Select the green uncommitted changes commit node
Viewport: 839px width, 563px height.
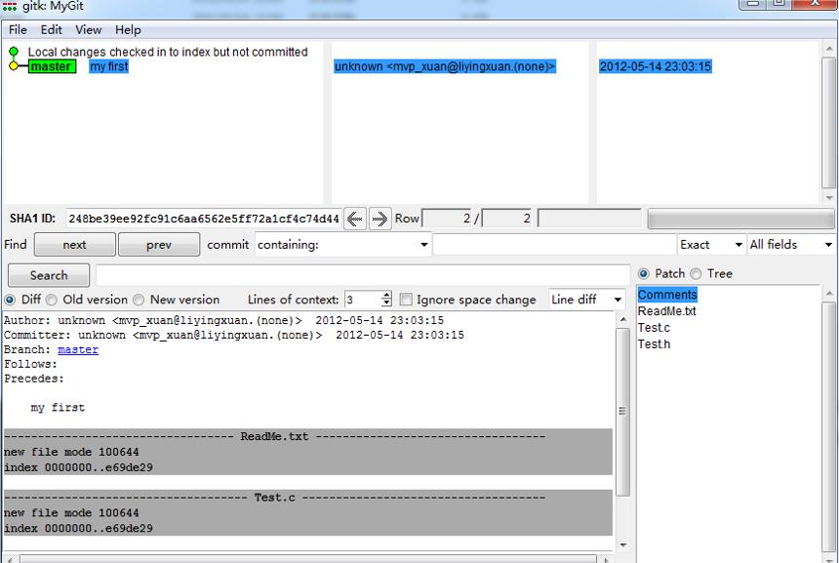pos(14,52)
